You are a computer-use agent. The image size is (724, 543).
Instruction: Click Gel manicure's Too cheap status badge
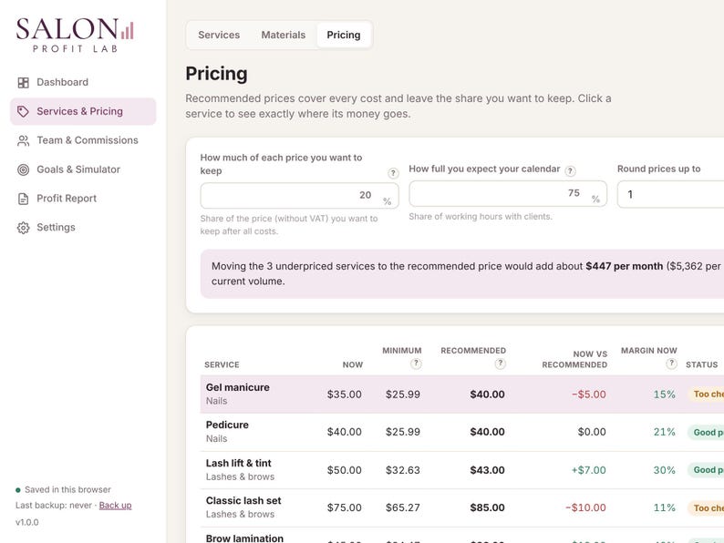point(706,394)
